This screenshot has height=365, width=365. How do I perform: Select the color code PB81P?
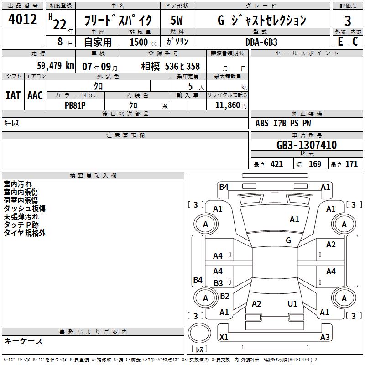(x=75, y=104)
